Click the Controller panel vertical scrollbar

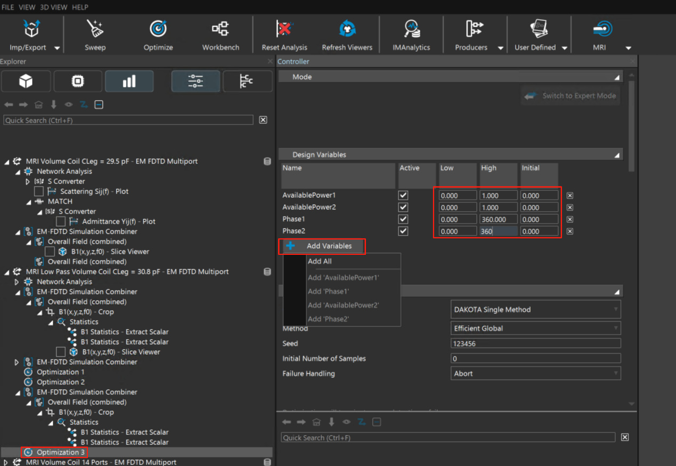point(632,125)
